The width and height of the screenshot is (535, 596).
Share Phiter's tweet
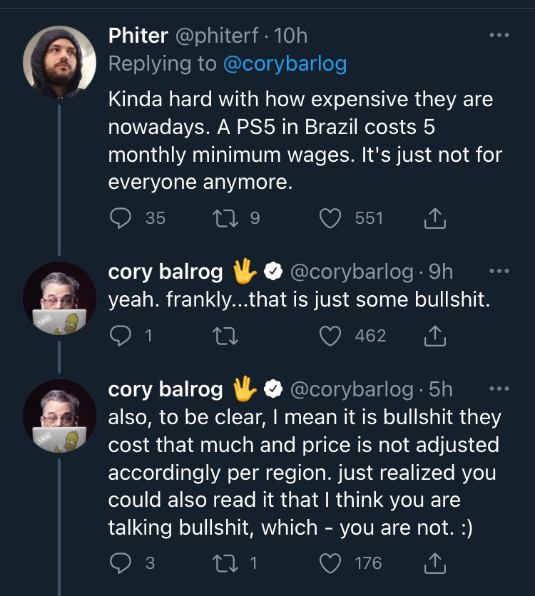[434, 219]
